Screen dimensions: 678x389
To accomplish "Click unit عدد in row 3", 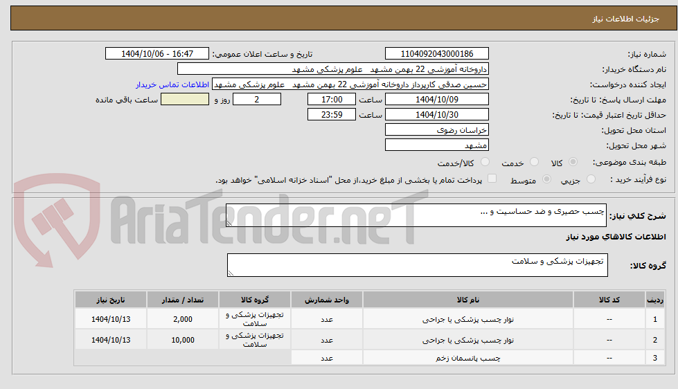I will (x=327, y=358).
